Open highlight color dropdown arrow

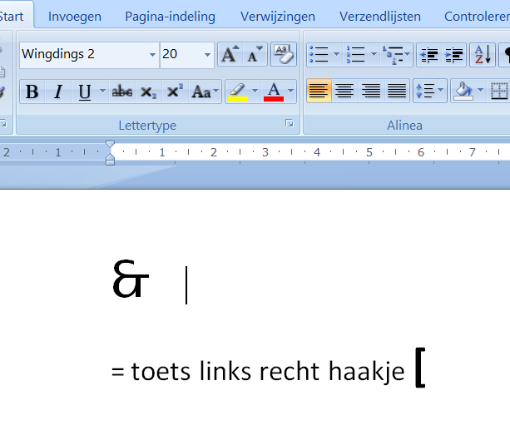click(255, 91)
